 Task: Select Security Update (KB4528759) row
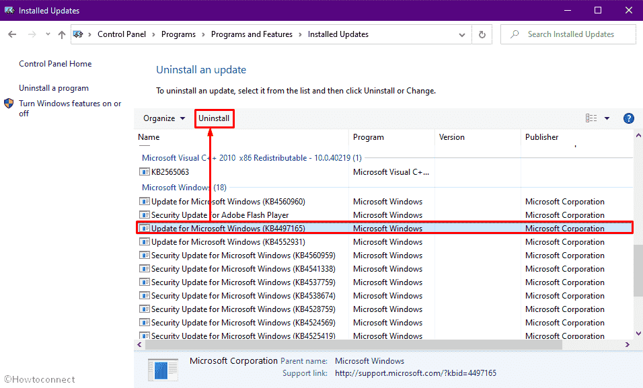(x=383, y=309)
